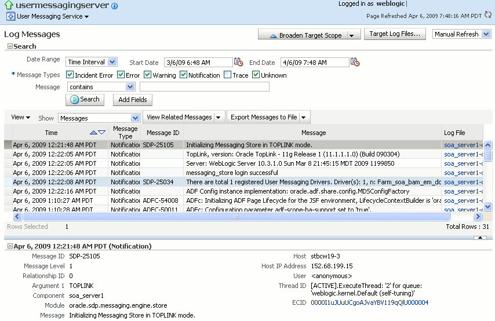
Task: Open the Date Range Time Interval dropdown
Action: (112, 62)
